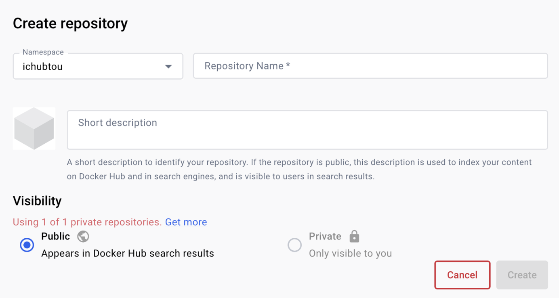The width and height of the screenshot is (559, 298).
Task: Click the 'Only visible to you' text
Action: point(350,253)
